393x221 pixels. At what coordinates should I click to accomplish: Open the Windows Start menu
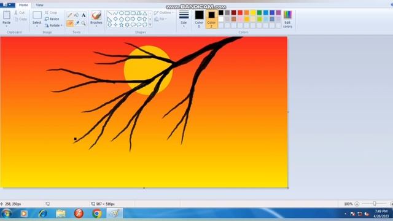click(x=7, y=214)
